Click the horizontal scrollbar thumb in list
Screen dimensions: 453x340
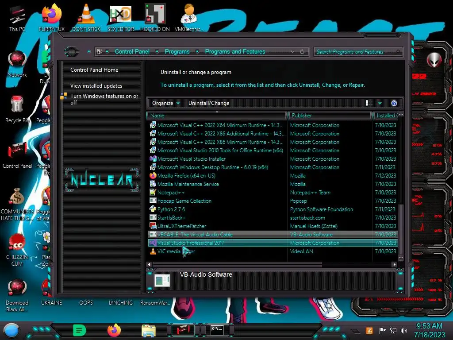[237, 264]
